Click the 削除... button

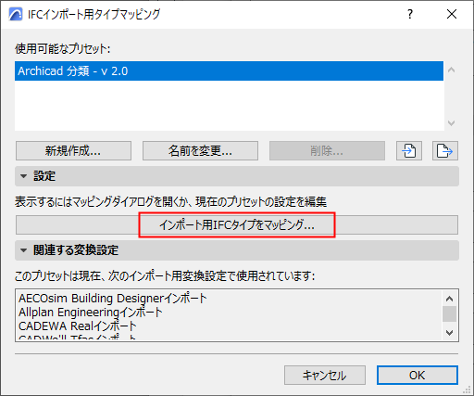327,151
